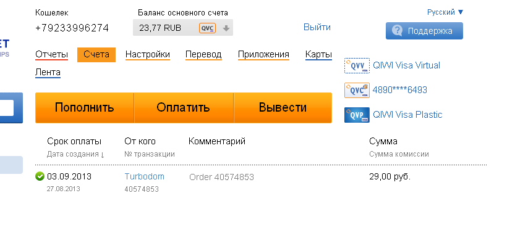515x230 pixels.
Task: Click the QIWI Visa Plastic QVP icon
Action: 357,115
